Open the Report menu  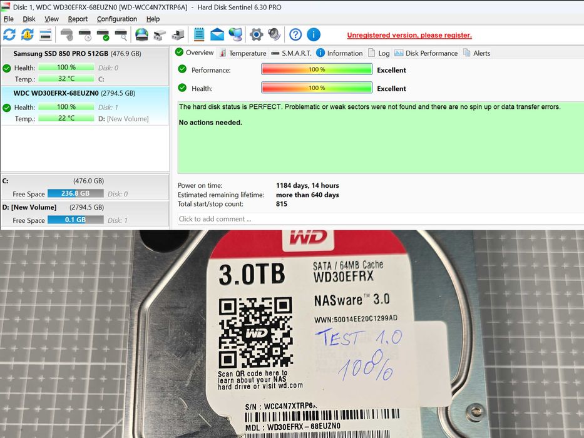[x=78, y=19]
